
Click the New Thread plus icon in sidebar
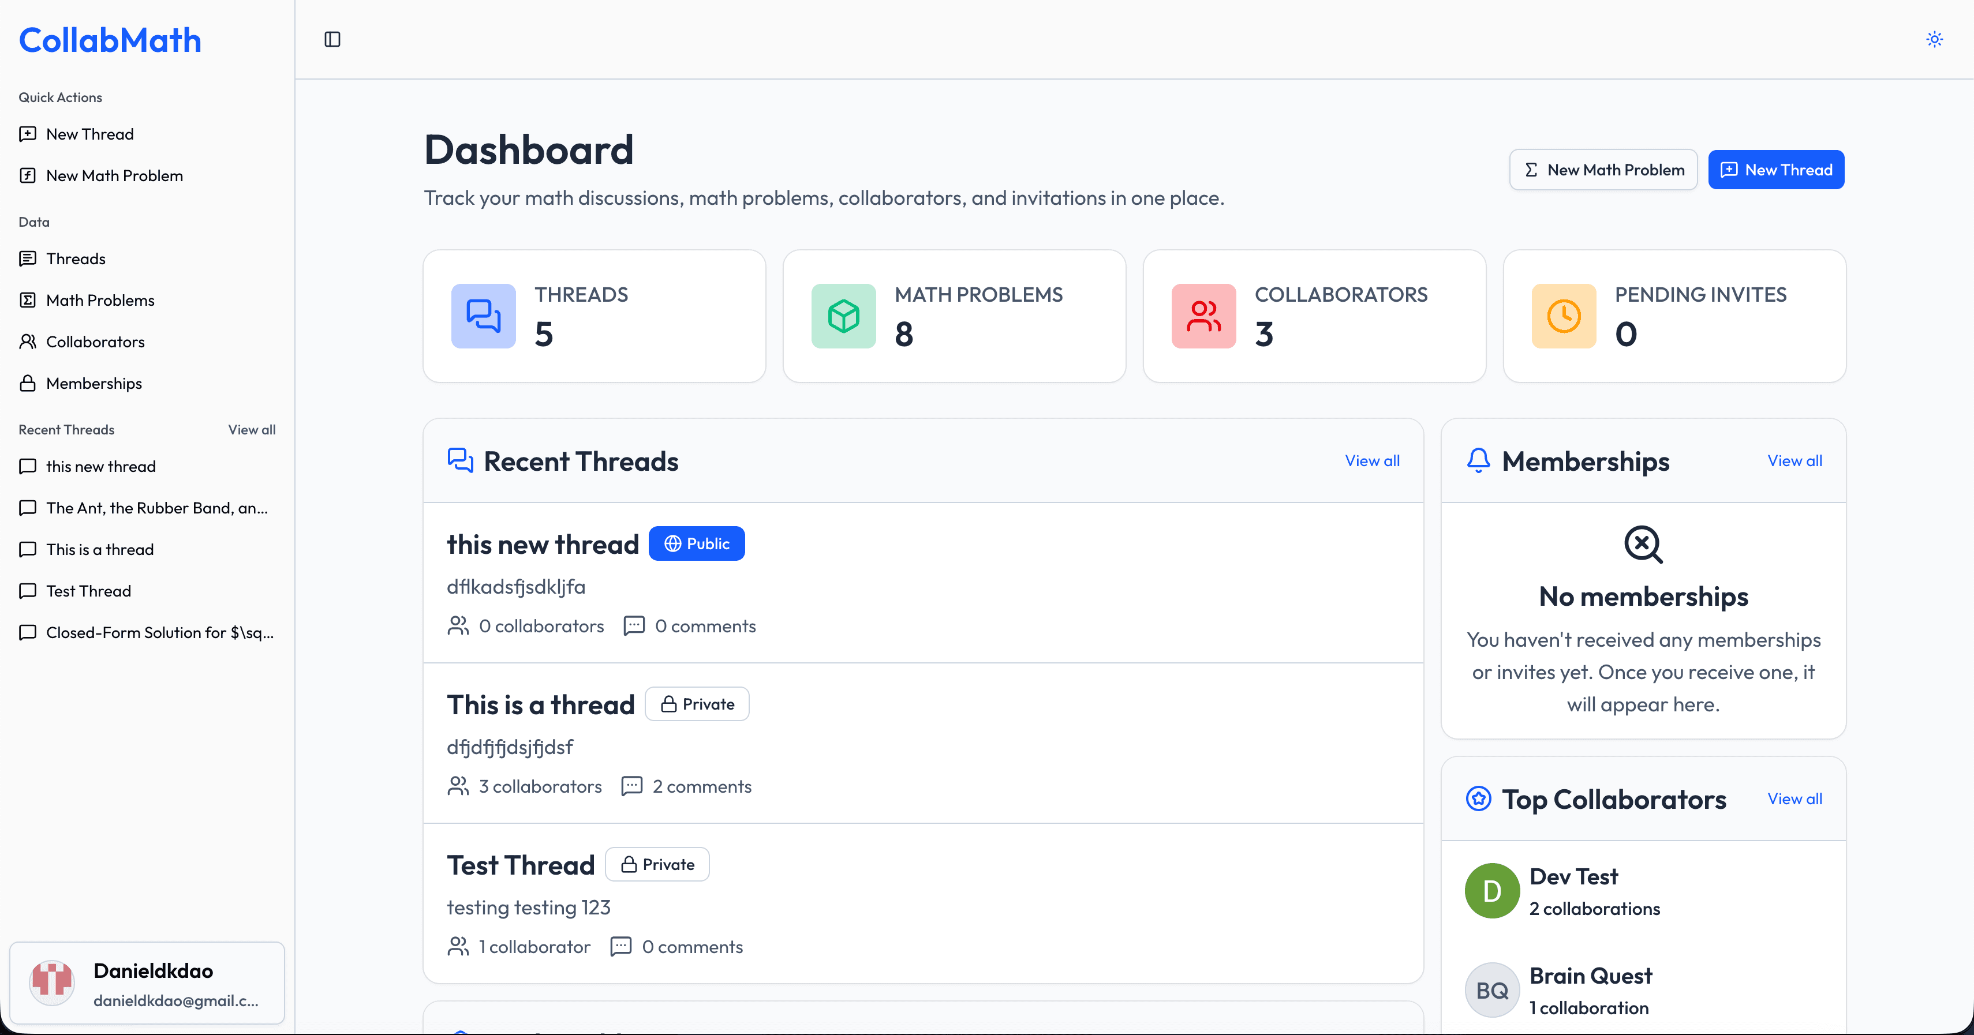coord(28,134)
